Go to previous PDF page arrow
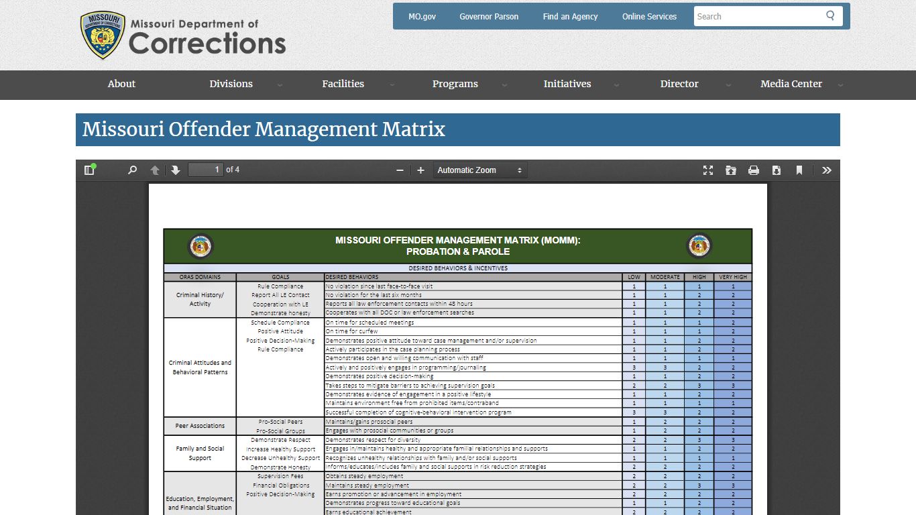This screenshot has height=515, width=916. tap(155, 170)
